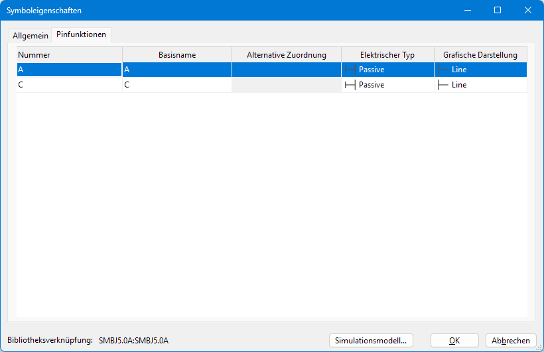Confirm with the OK button
The height and width of the screenshot is (352, 544).
pos(454,340)
